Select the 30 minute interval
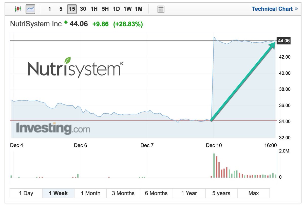Screen dimensions: 304x207 (83, 9)
